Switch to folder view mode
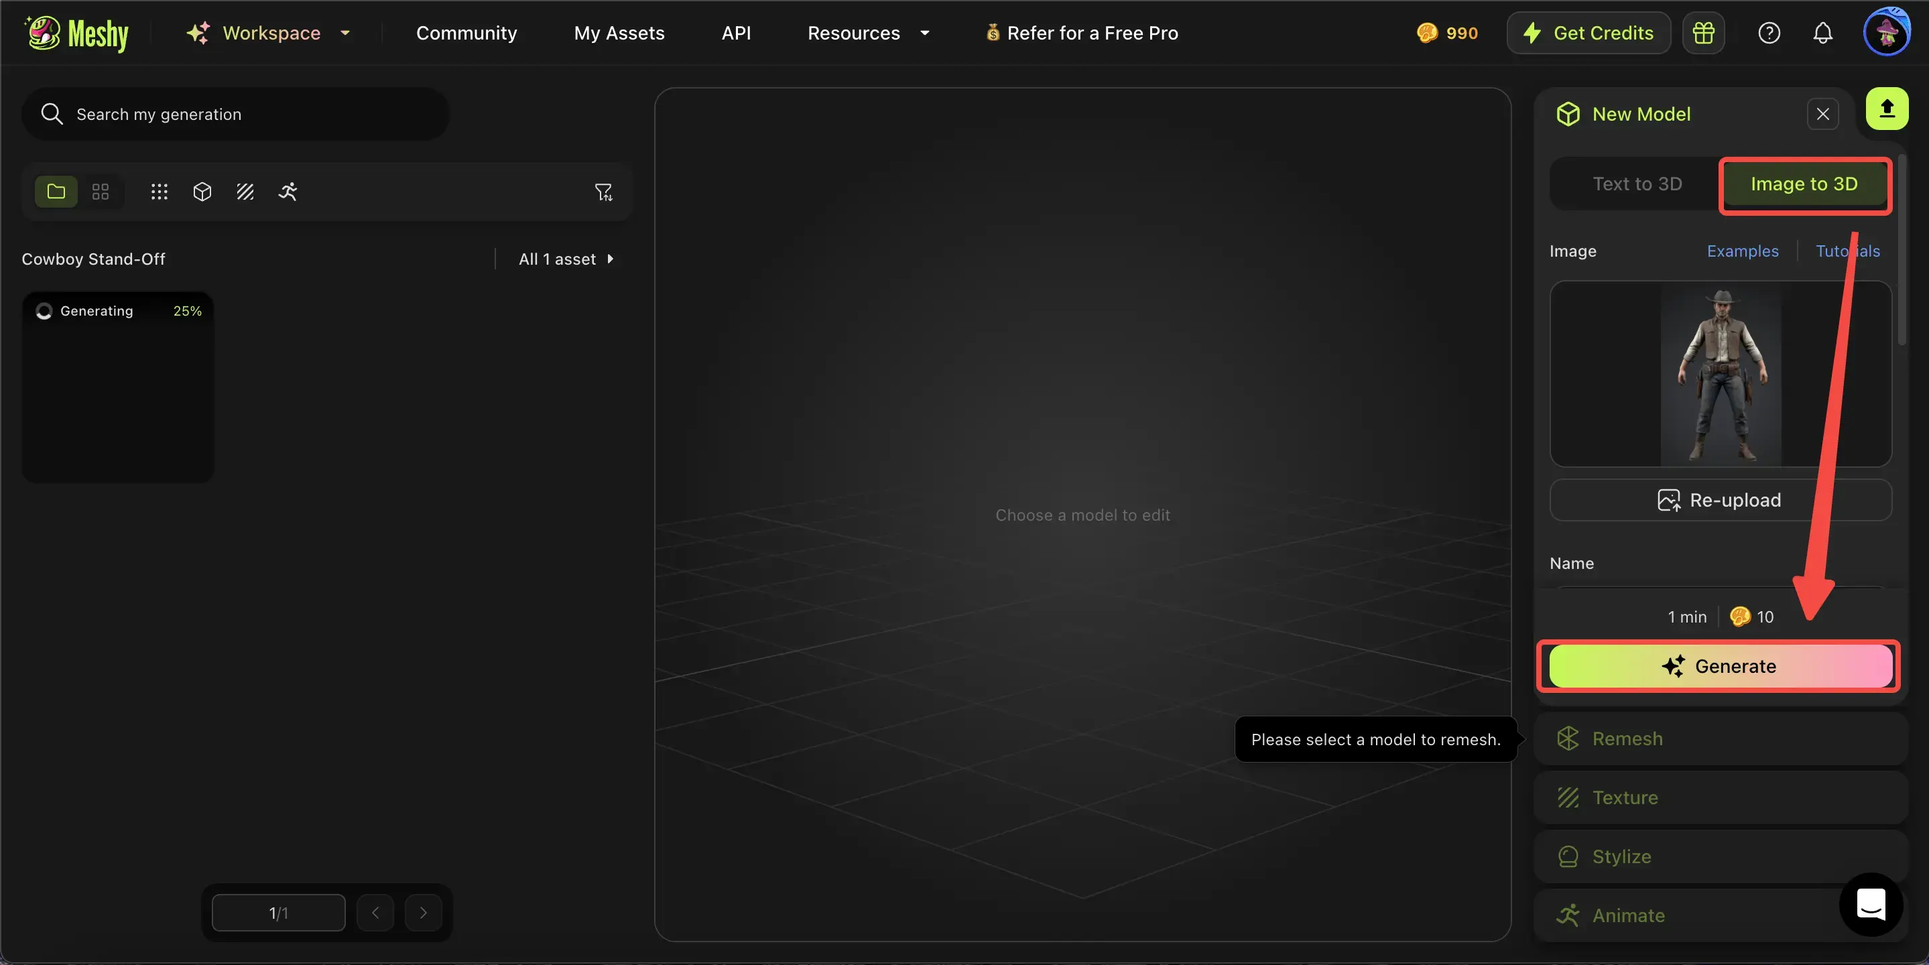 point(56,192)
